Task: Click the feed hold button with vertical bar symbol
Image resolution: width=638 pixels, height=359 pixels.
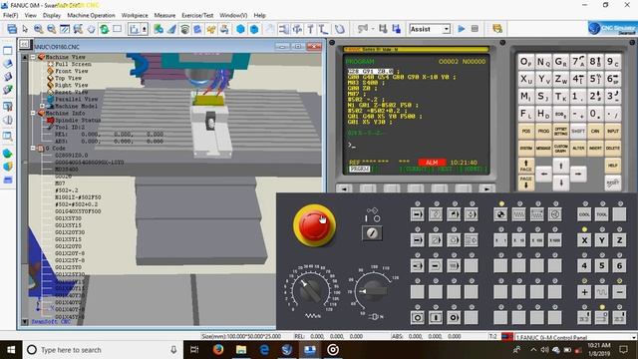Action: [436, 317]
